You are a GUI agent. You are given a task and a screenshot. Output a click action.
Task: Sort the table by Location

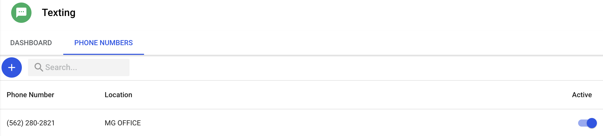click(118, 95)
